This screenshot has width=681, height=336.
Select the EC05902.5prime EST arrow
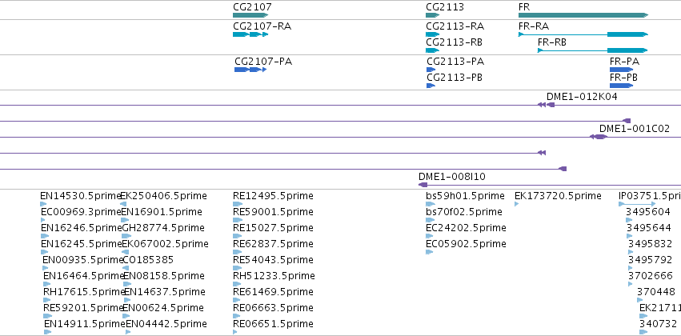pos(430,252)
